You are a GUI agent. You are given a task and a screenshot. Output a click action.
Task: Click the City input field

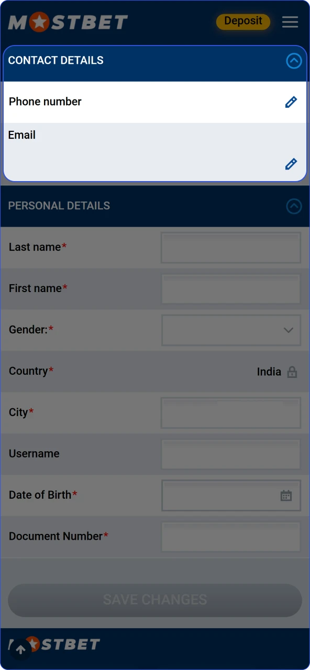230,413
